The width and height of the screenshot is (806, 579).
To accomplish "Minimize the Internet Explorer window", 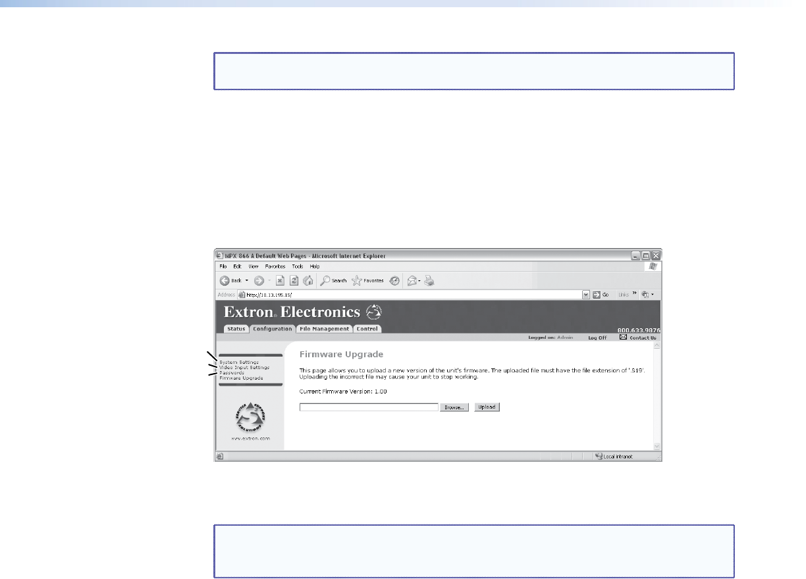I will coord(635,255).
